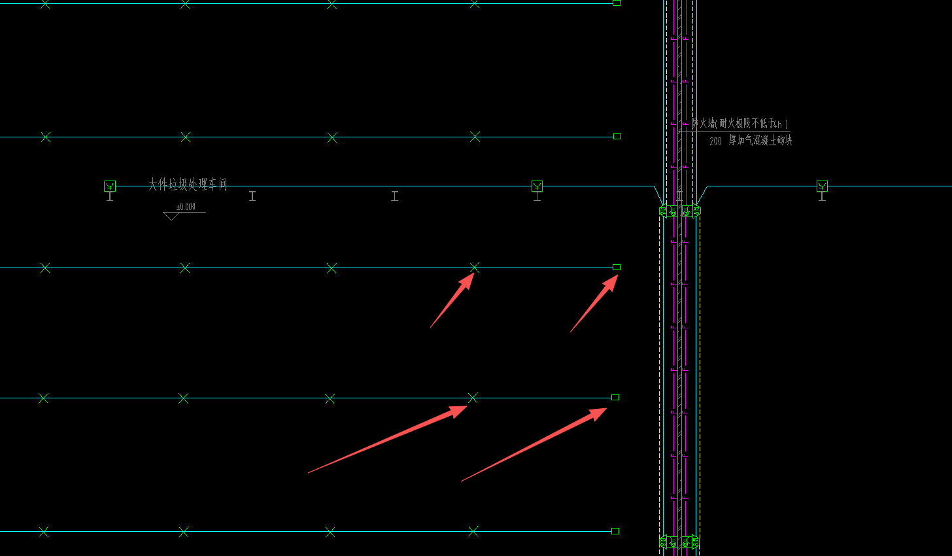Click the triangular elevation marker under ±0.000

click(x=171, y=216)
